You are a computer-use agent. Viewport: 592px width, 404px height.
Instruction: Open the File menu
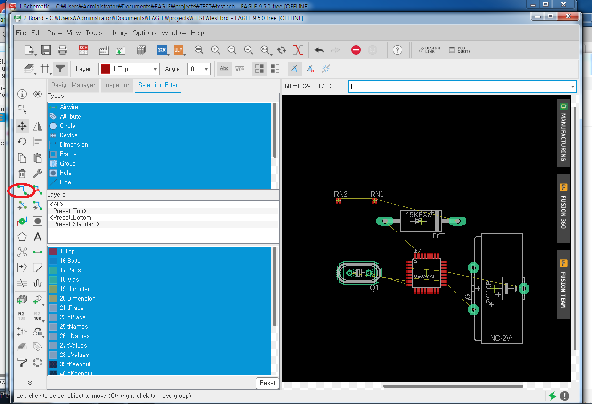(x=21, y=33)
